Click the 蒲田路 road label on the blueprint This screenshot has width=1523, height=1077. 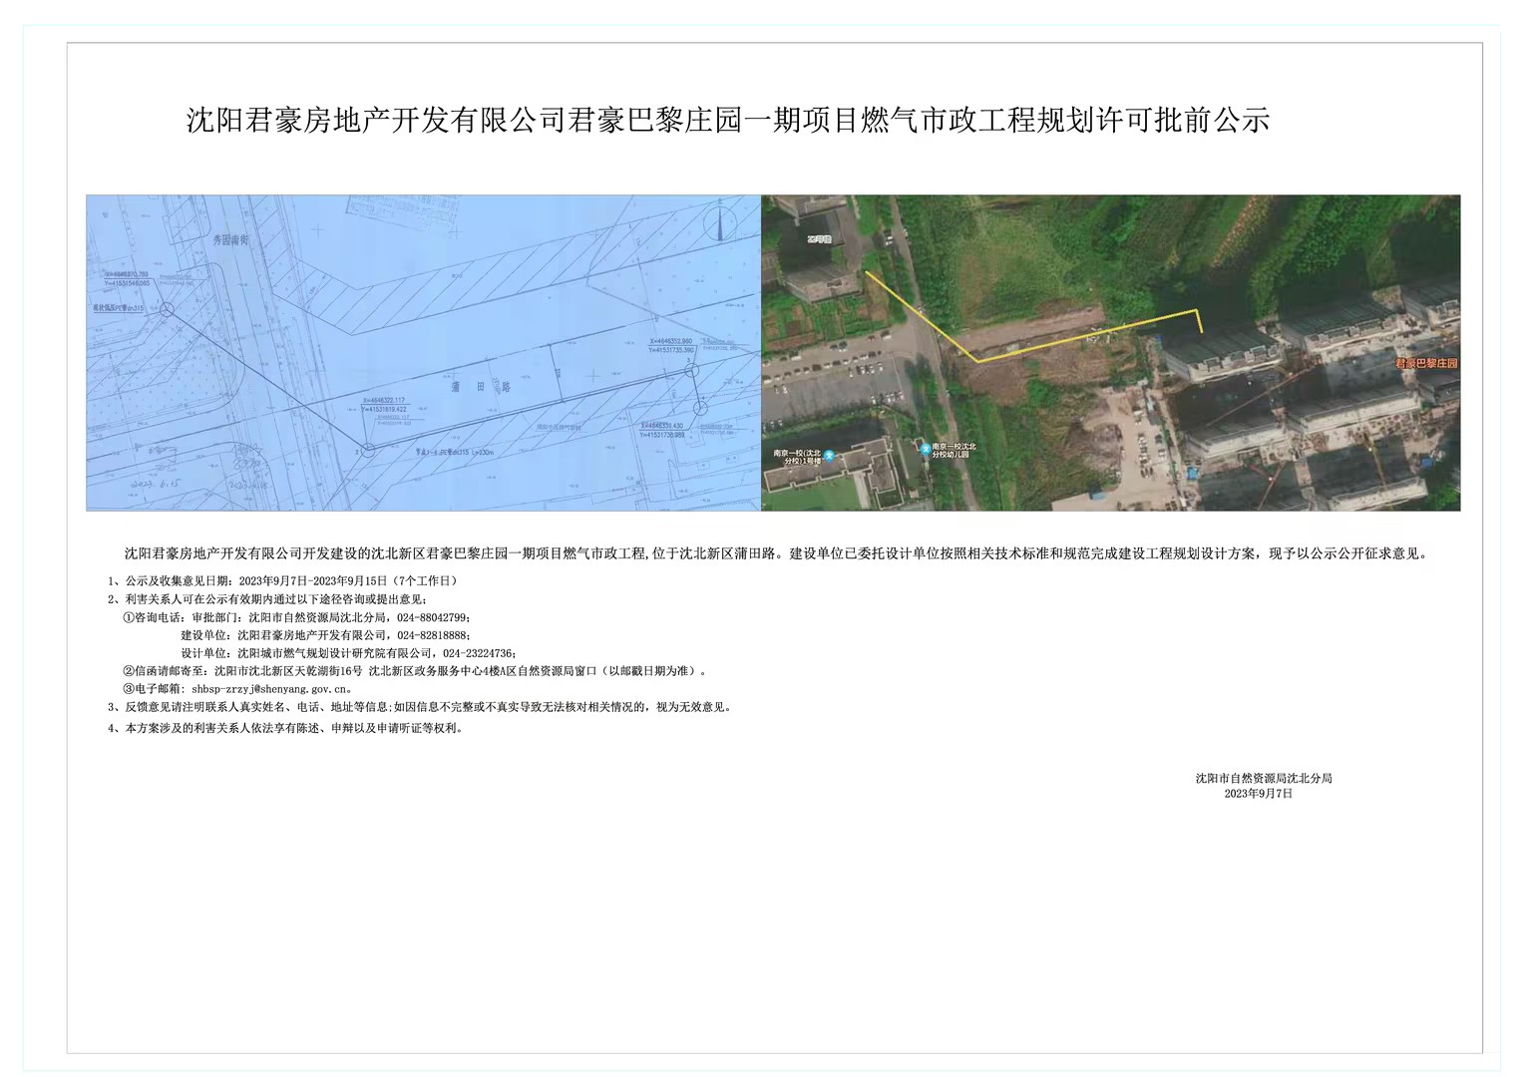pos(480,386)
